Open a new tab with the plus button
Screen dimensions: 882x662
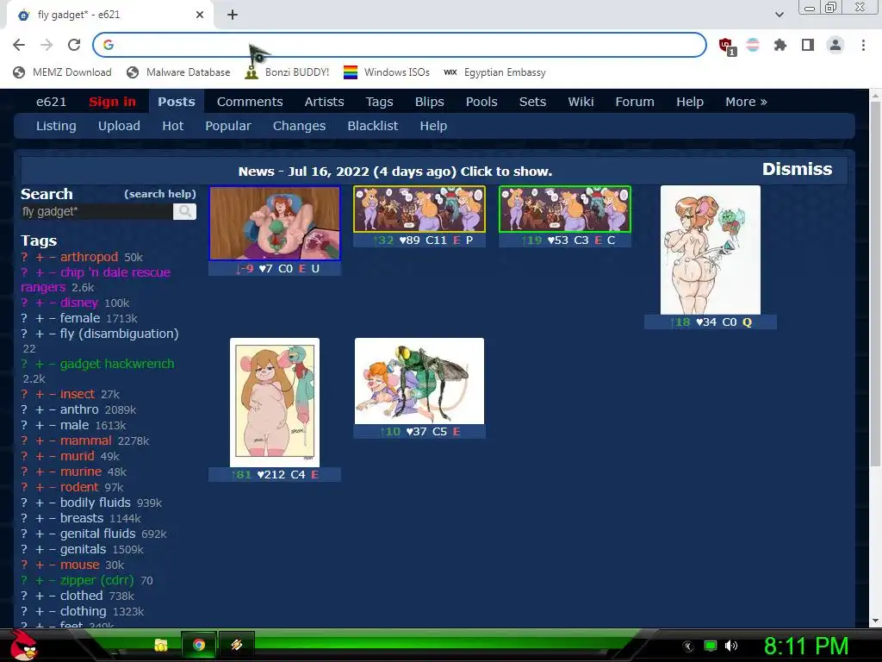coord(233,15)
